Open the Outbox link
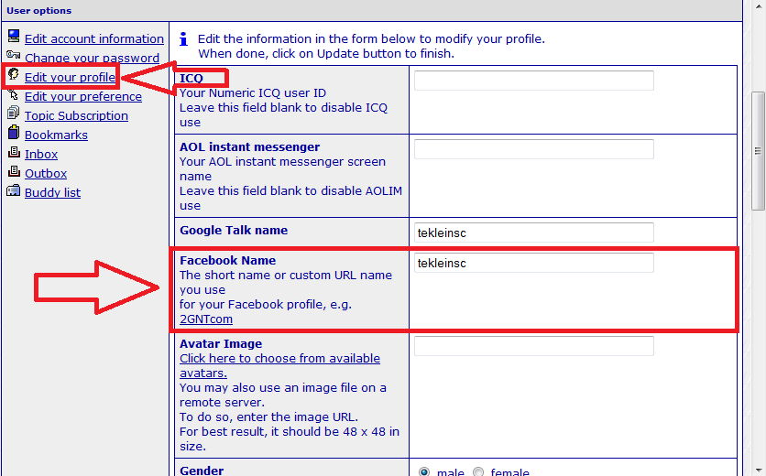Image resolution: width=766 pixels, height=476 pixels. (x=46, y=173)
